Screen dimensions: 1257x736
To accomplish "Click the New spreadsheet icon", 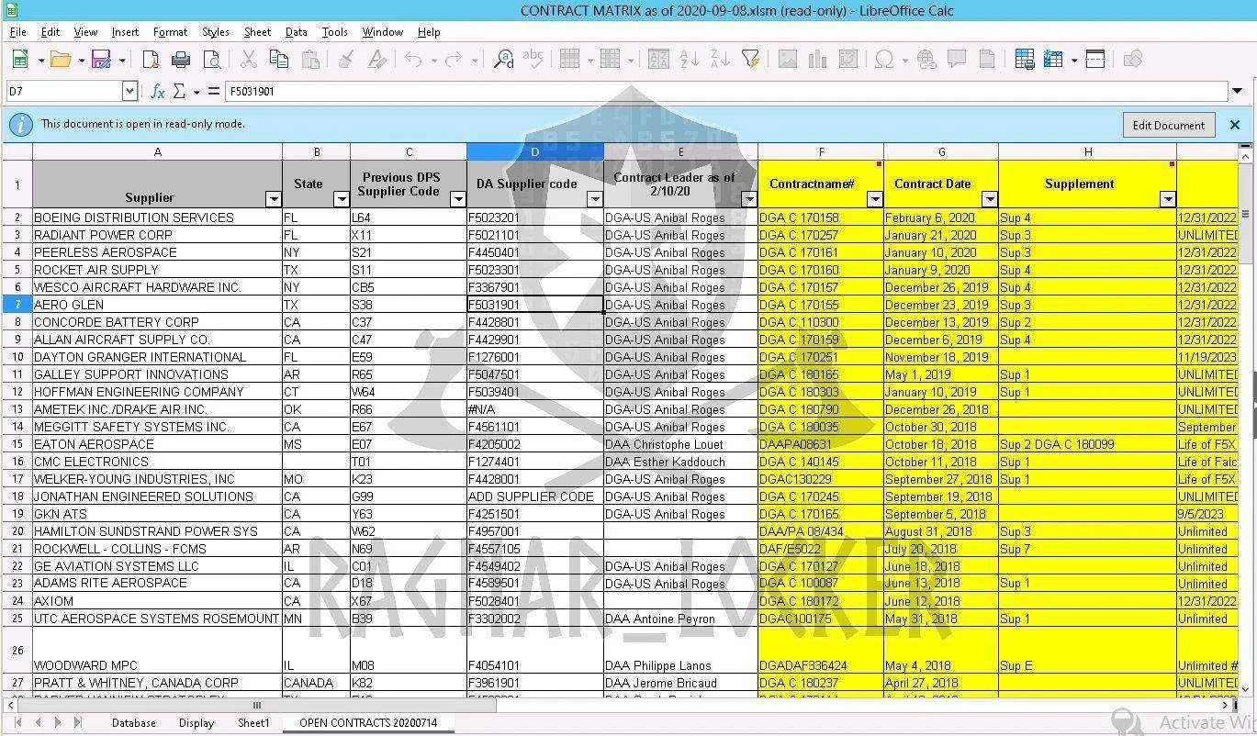I will click(19, 60).
